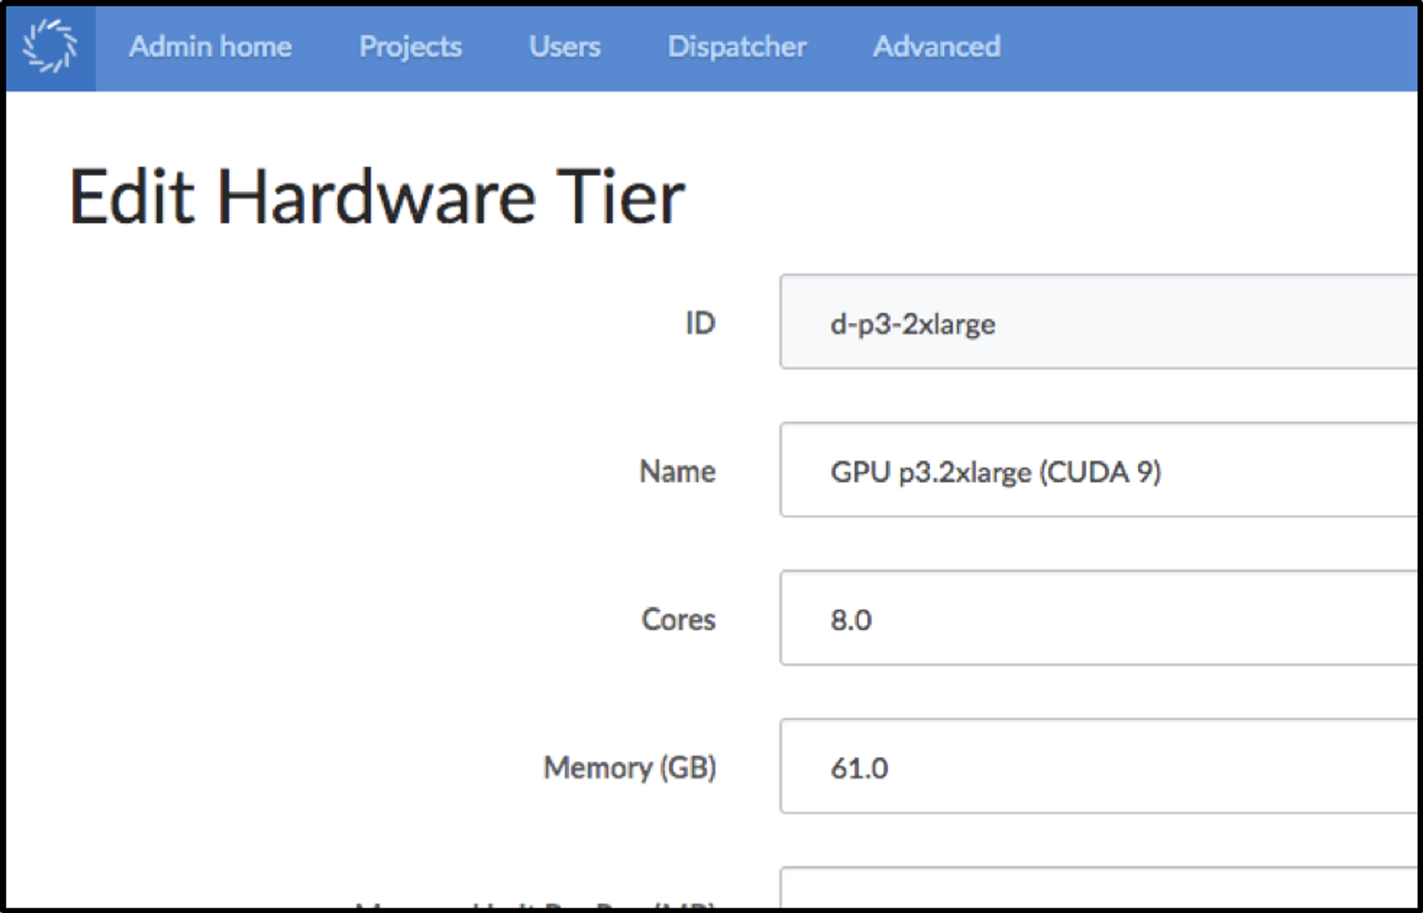Click the Cores label
This screenshot has width=1423, height=913.
[x=678, y=620]
